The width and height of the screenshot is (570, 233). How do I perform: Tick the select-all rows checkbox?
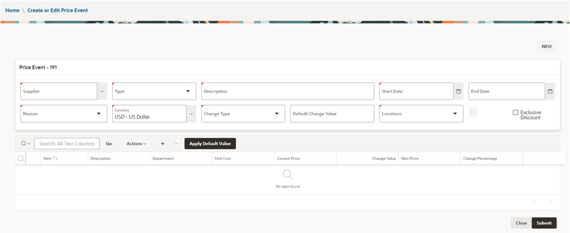[x=21, y=158]
